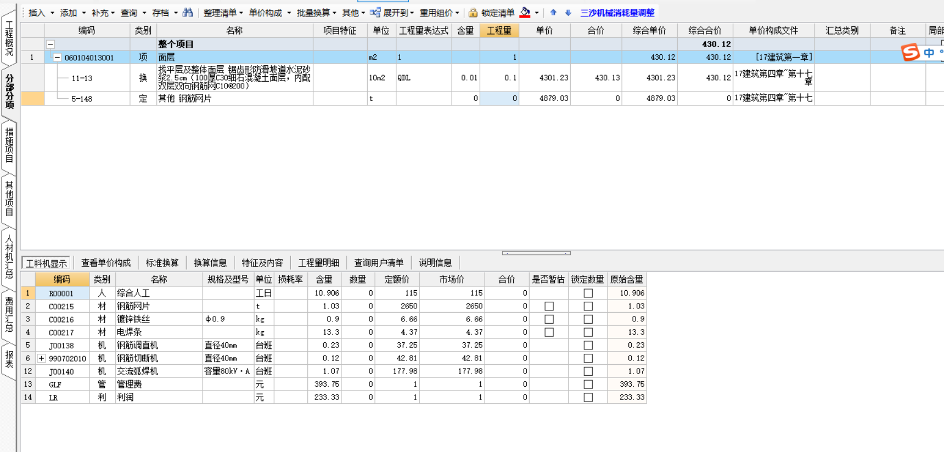Check 锁定数量 for C00215 钢筋网片
This screenshot has height=452, width=944.
pos(588,306)
